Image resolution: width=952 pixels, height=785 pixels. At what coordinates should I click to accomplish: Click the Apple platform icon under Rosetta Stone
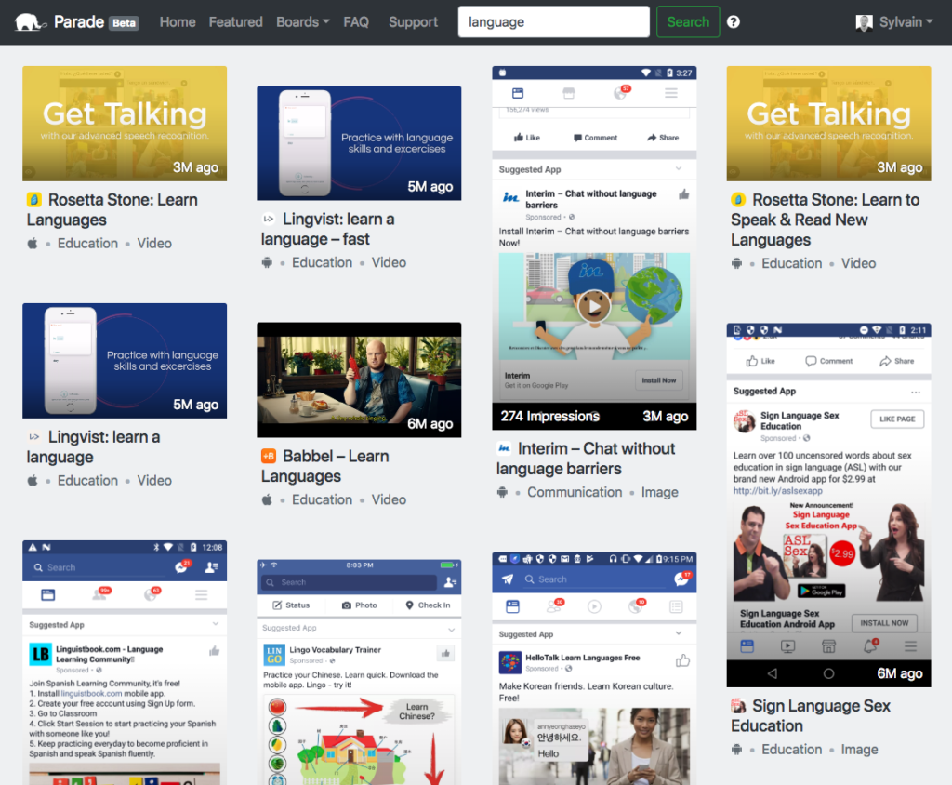pyautogui.click(x=32, y=243)
